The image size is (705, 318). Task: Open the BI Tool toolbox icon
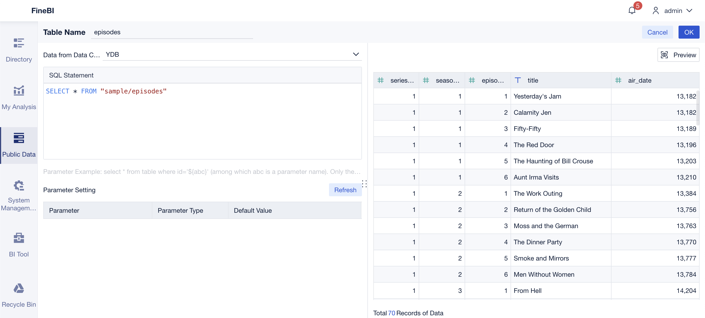click(x=19, y=238)
